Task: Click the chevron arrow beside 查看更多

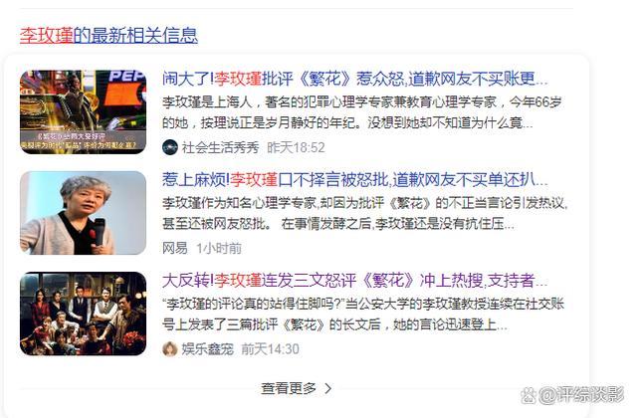Action: [x=328, y=389]
